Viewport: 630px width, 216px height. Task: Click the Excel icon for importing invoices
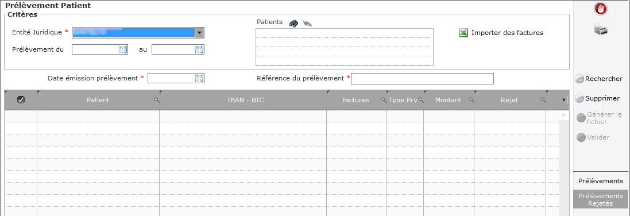tap(463, 33)
